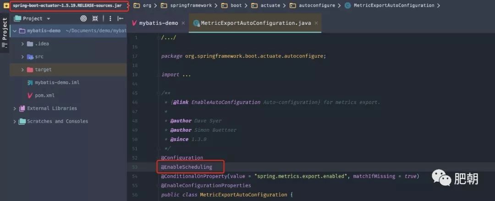This screenshot has height=201, width=495.
Task: Click the @since 1.3.0 line
Action: pos(186,139)
